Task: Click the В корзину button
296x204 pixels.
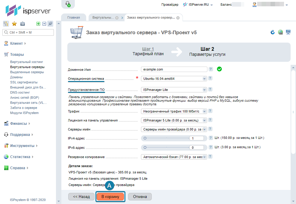Action: point(110,196)
